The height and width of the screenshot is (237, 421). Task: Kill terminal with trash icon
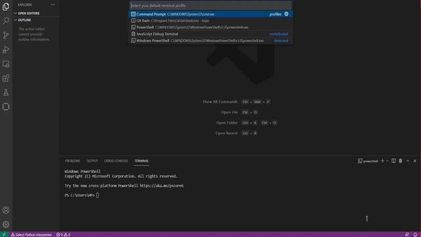(x=401, y=161)
